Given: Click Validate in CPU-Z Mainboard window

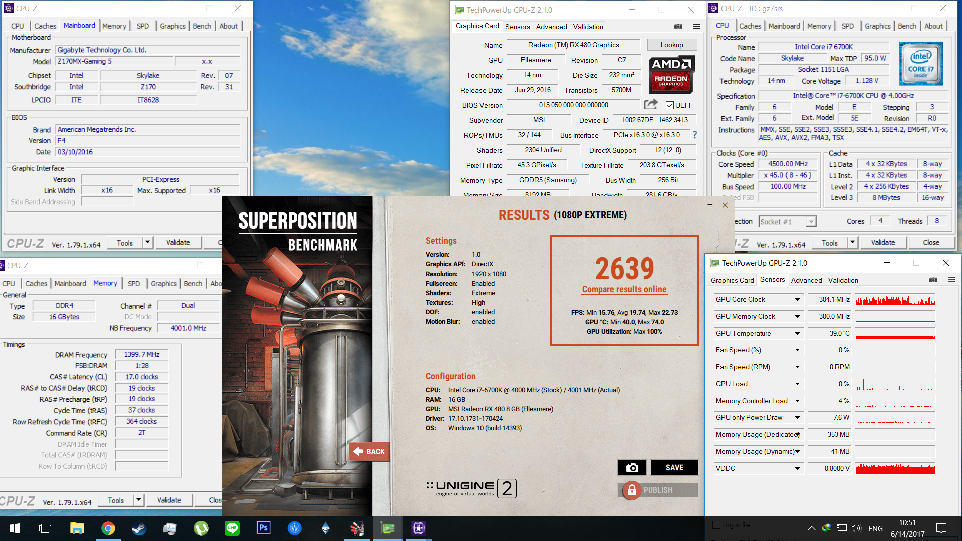Looking at the screenshot, I should pyautogui.click(x=178, y=242).
